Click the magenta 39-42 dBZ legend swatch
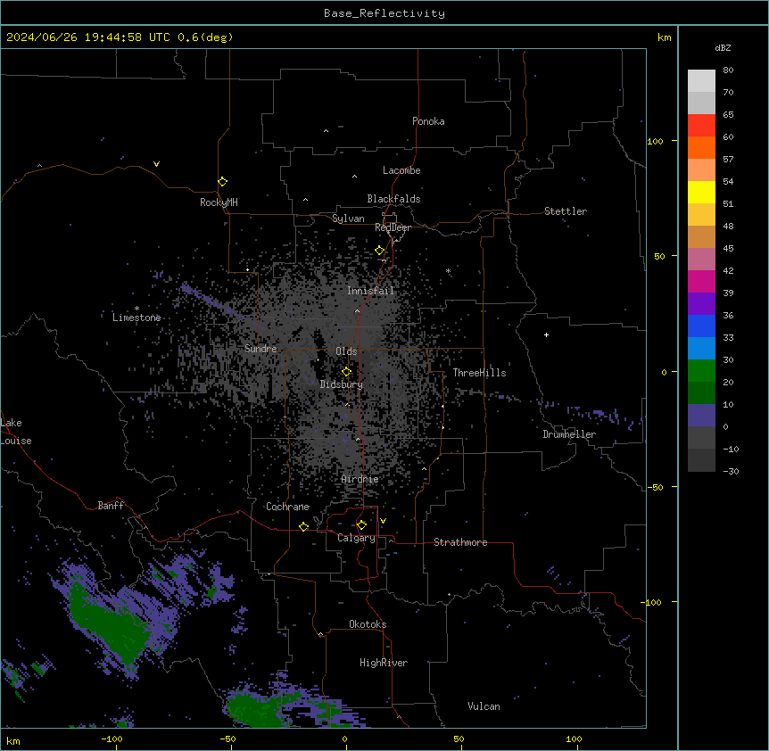This screenshot has width=769, height=751. click(701, 281)
